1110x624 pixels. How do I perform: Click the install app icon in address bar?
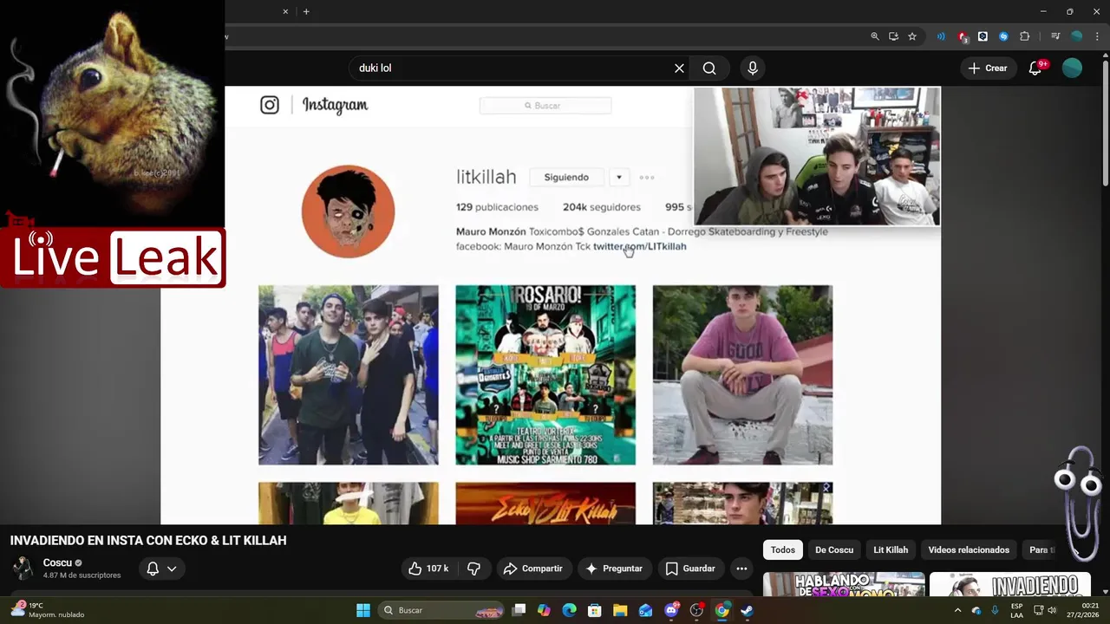893,36
